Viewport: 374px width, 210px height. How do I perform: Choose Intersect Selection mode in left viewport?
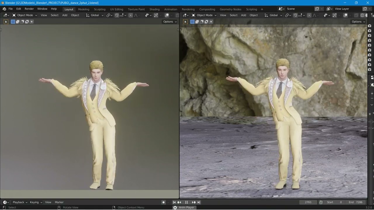pos(32,22)
